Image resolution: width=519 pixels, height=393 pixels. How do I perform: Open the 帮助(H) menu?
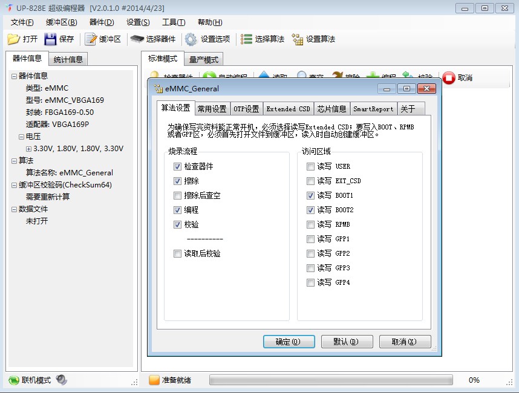click(x=210, y=22)
